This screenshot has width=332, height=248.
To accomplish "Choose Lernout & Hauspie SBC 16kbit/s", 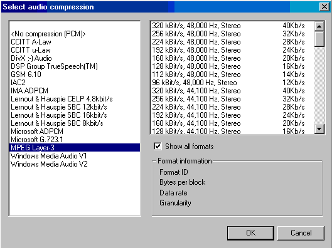I will pyautogui.click(x=75, y=115).
